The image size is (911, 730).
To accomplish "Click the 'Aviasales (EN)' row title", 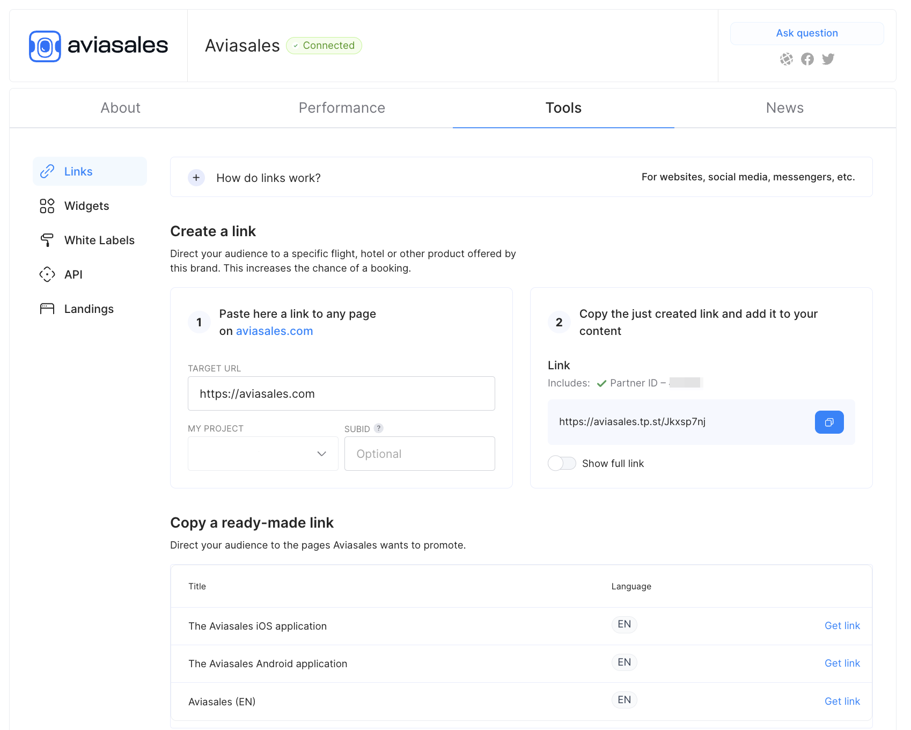I will pyautogui.click(x=222, y=702).
